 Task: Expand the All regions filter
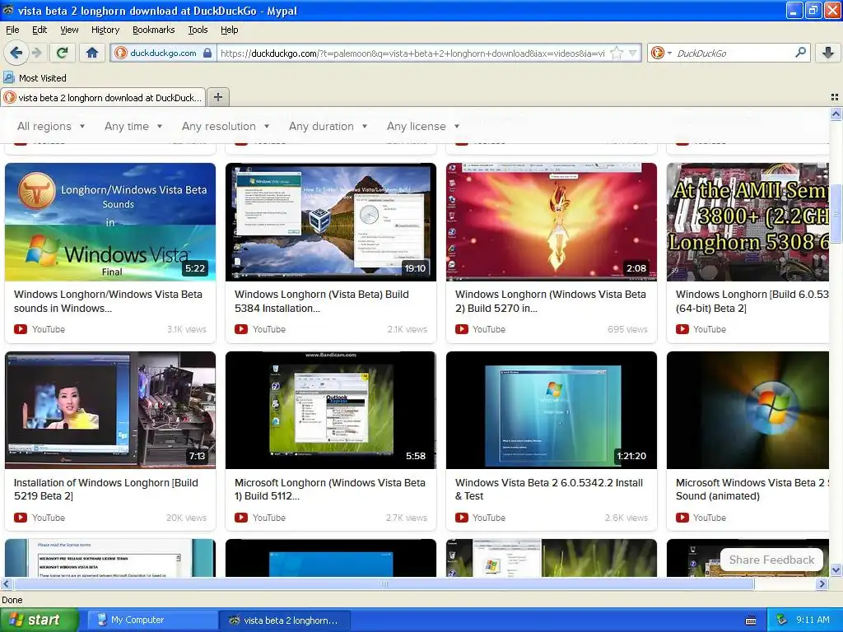51,126
